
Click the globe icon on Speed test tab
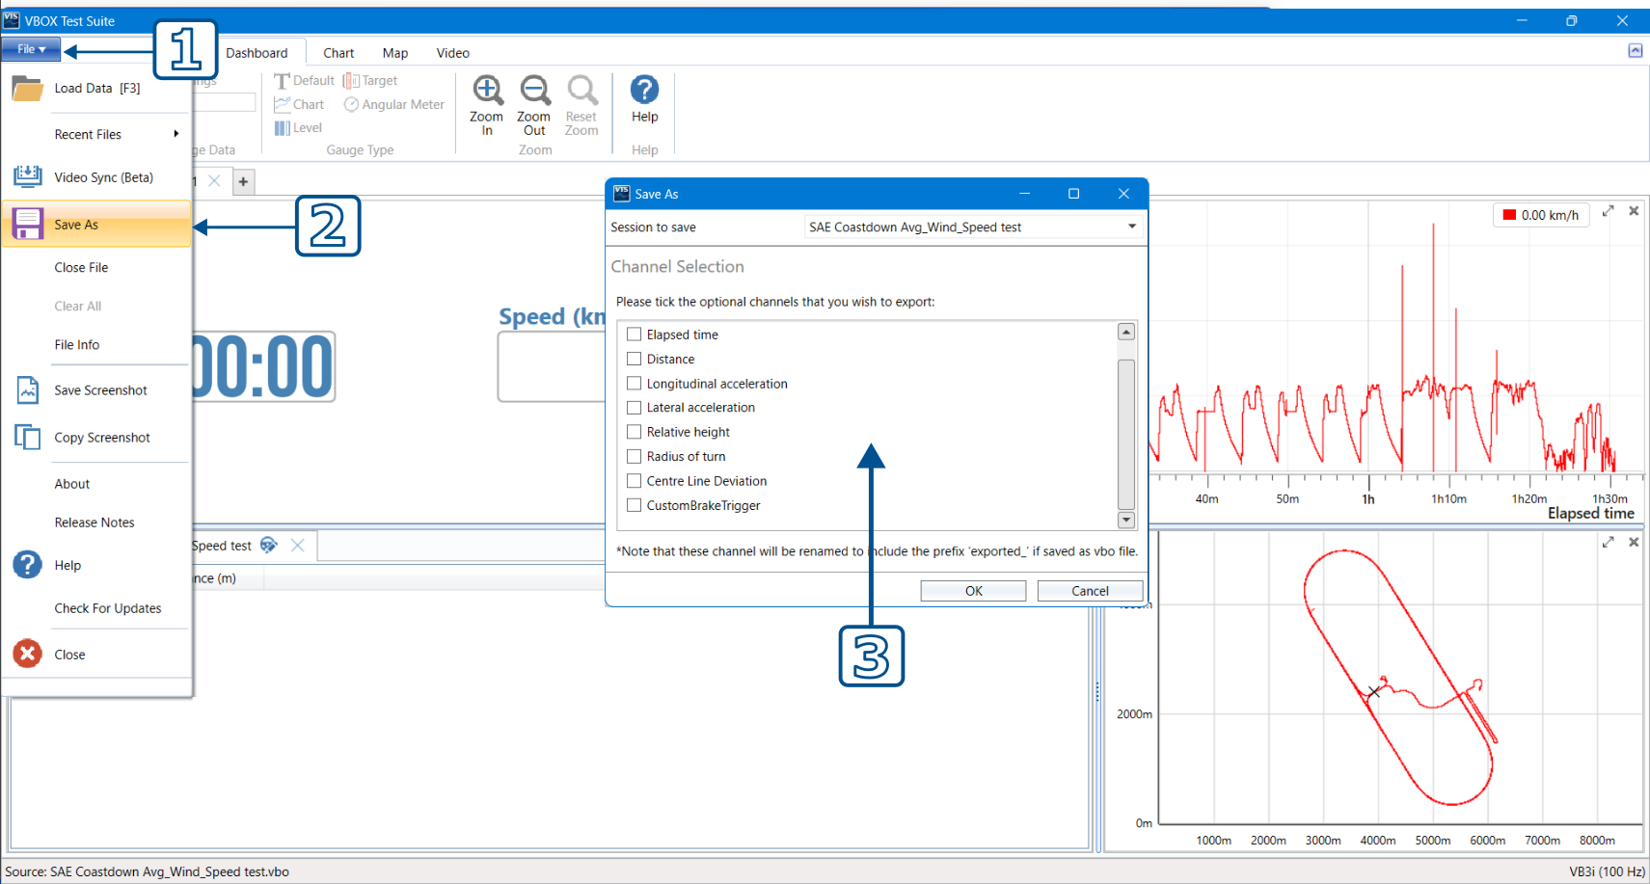269,546
